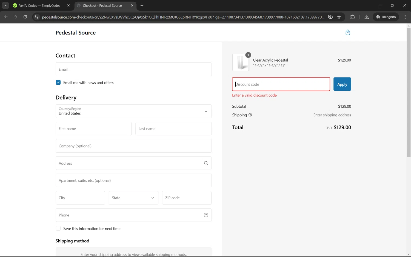Viewport: 411px width, 257px height.
Task: Open the shopping bag cart icon
Action: click(348, 33)
